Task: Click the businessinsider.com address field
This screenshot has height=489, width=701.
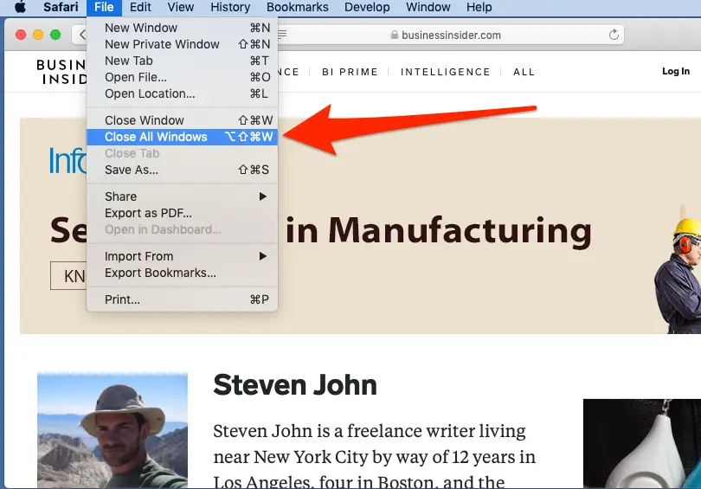Action: pyautogui.click(x=451, y=35)
